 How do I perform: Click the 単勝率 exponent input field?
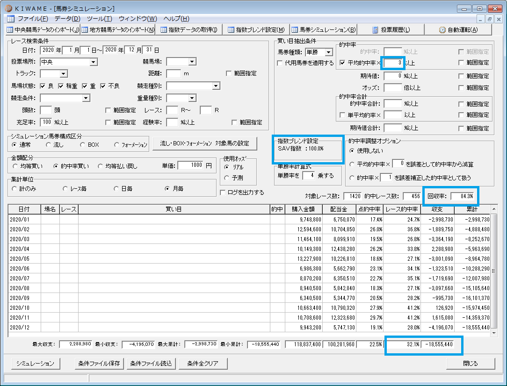point(309,175)
